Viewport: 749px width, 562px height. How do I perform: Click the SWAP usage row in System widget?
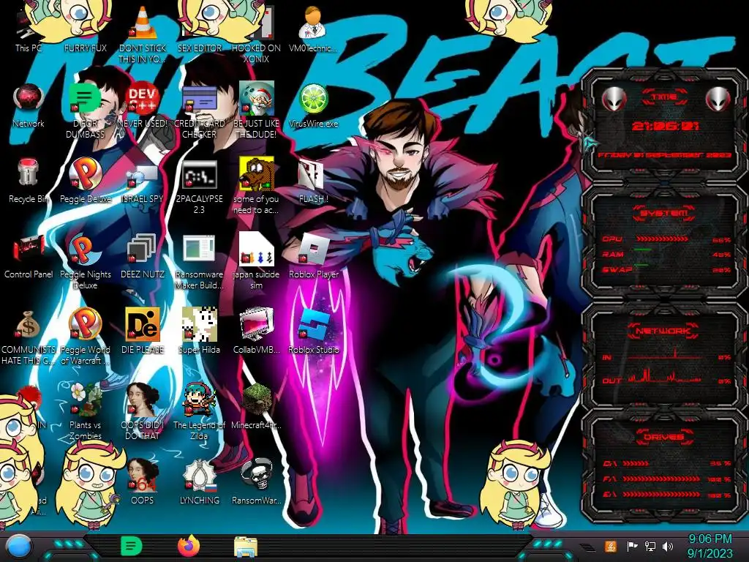tap(666, 270)
